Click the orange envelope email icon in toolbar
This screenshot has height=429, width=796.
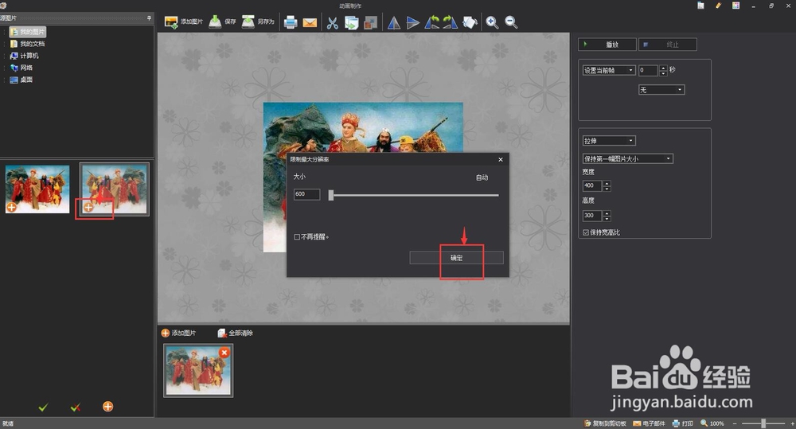[x=310, y=23]
